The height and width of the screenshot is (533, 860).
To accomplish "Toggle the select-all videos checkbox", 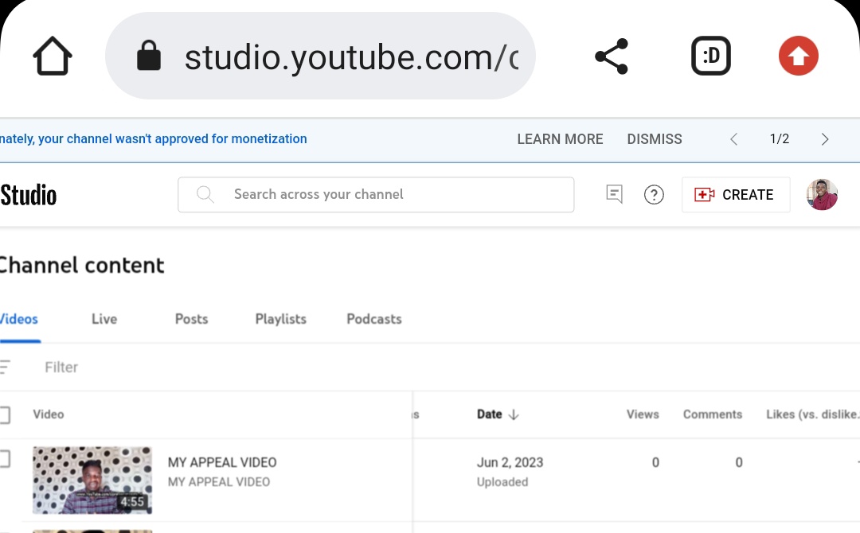I will pos(5,414).
